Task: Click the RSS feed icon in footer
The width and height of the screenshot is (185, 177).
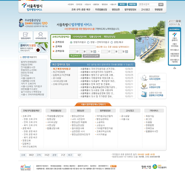Action: tap(113, 166)
